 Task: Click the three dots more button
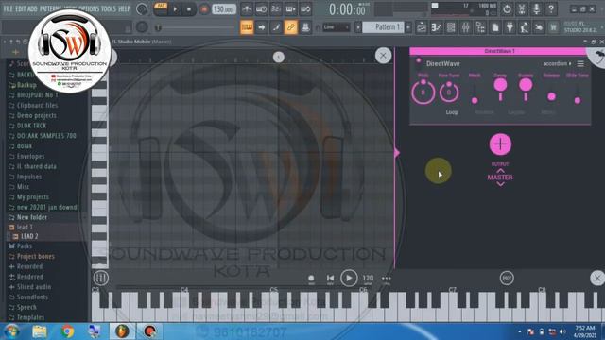[387, 279]
